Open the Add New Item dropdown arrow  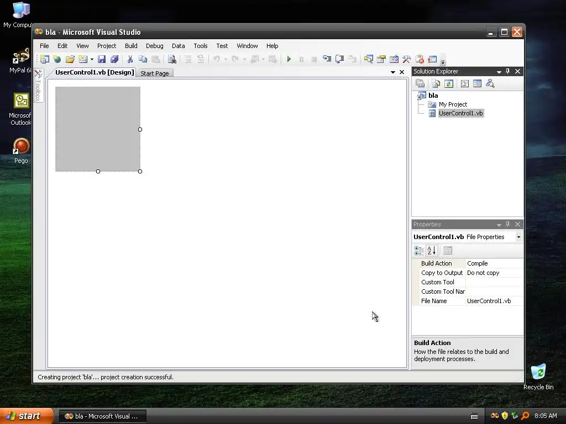(92, 59)
